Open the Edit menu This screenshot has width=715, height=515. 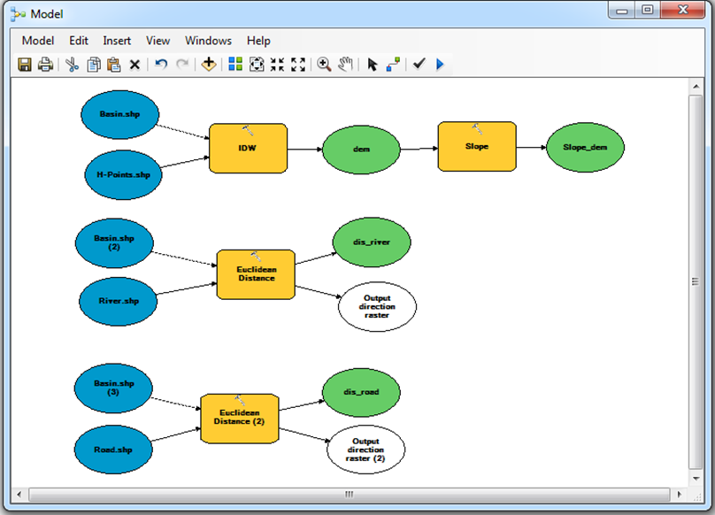click(79, 41)
